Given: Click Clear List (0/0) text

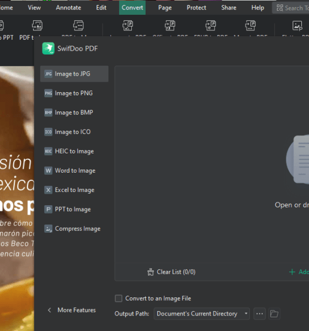Looking at the screenshot, I should click(x=176, y=272).
